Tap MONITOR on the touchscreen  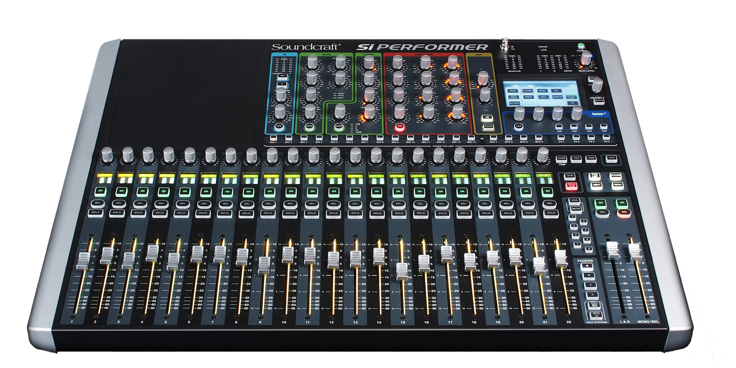[557, 97]
